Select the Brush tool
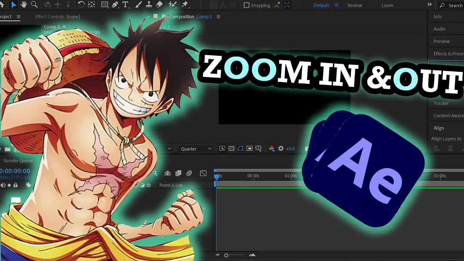The image size is (464, 261). [138, 5]
